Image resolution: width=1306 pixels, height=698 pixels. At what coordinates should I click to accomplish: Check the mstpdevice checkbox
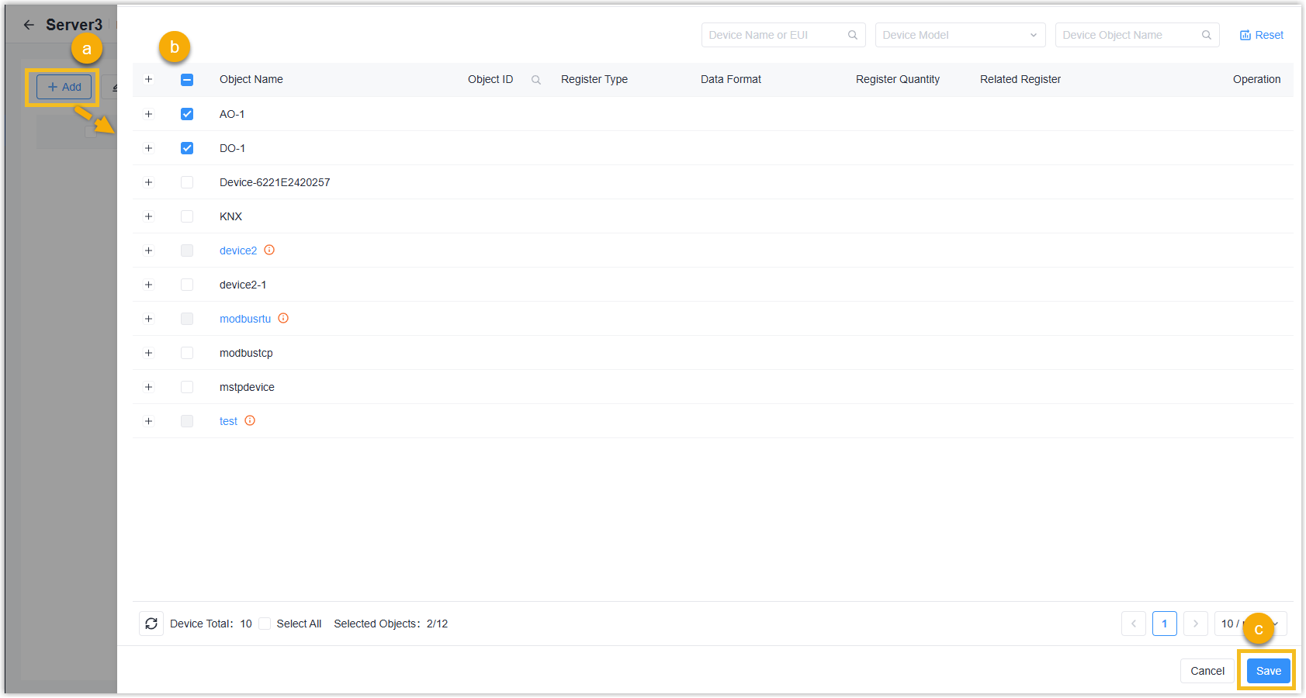click(x=187, y=387)
